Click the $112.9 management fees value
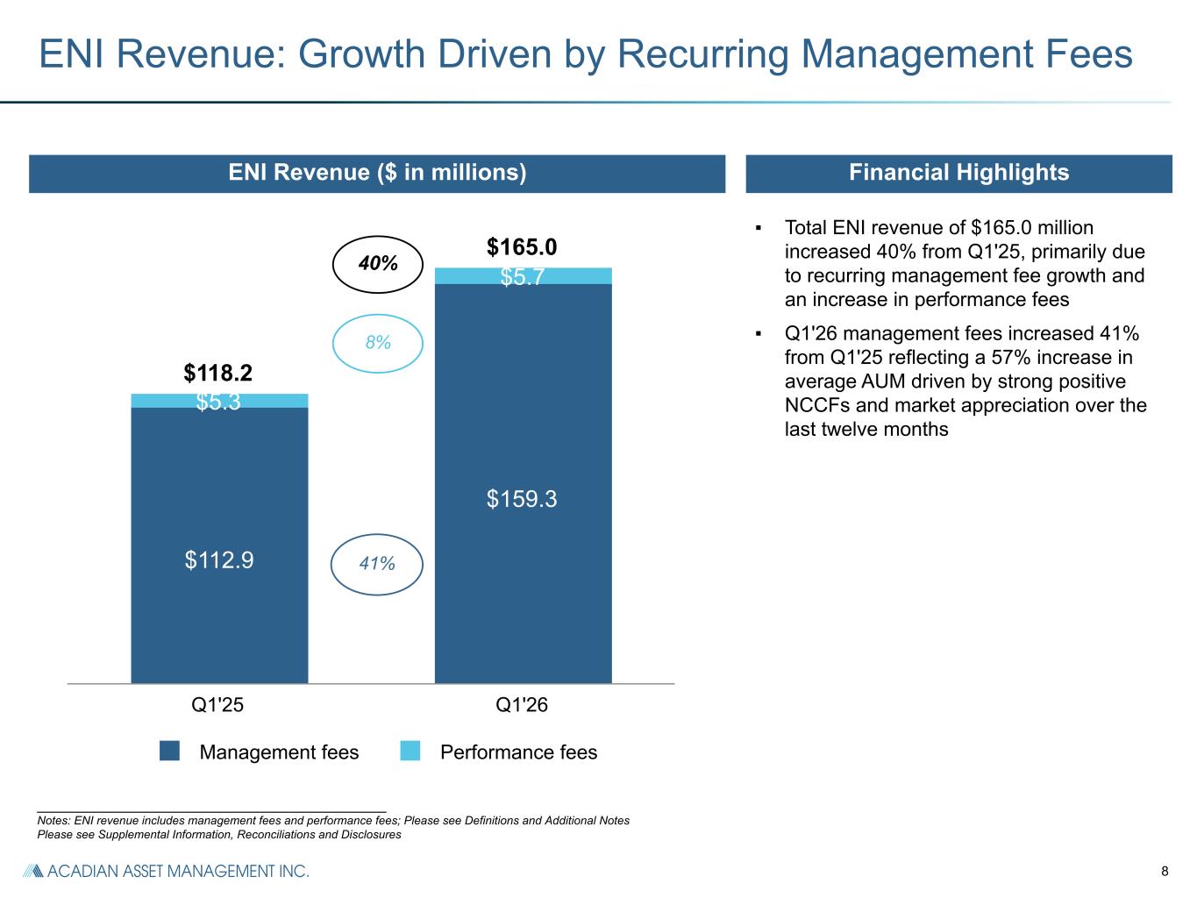Viewport: 1197px width, 898px height. pos(219,559)
